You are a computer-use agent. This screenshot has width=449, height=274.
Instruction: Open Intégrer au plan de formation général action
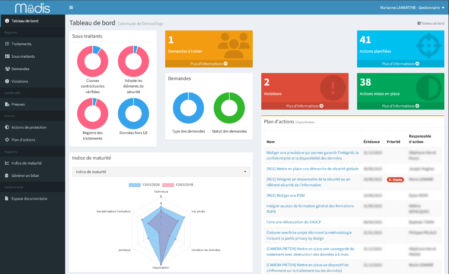310,209
